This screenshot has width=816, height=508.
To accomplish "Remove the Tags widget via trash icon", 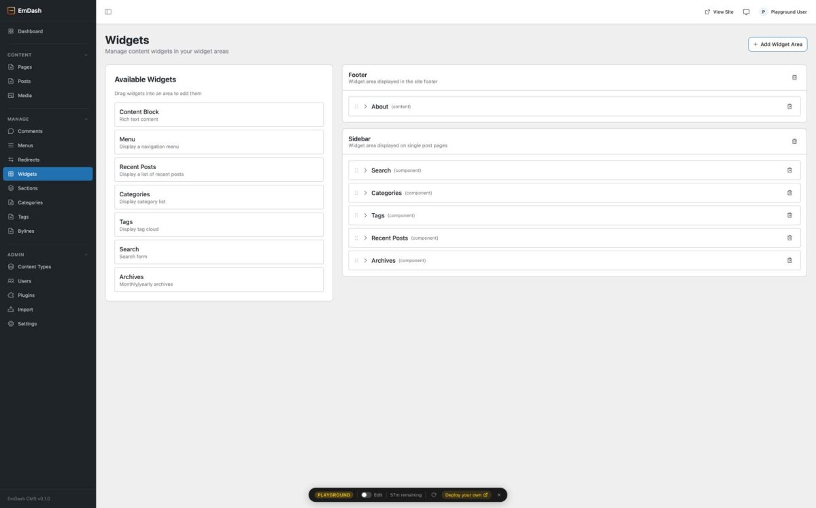I will pos(789,215).
